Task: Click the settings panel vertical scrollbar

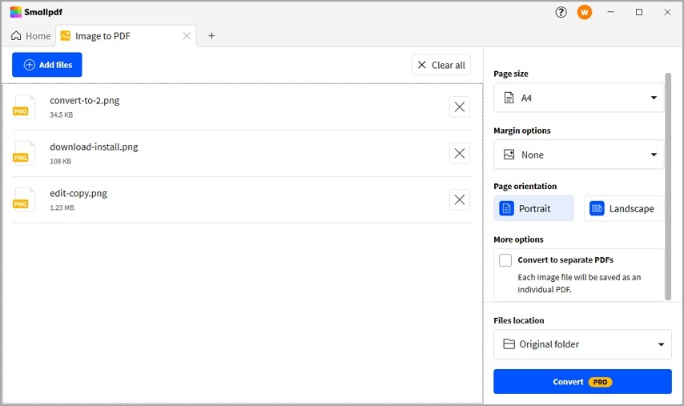Action: point(668,184)
